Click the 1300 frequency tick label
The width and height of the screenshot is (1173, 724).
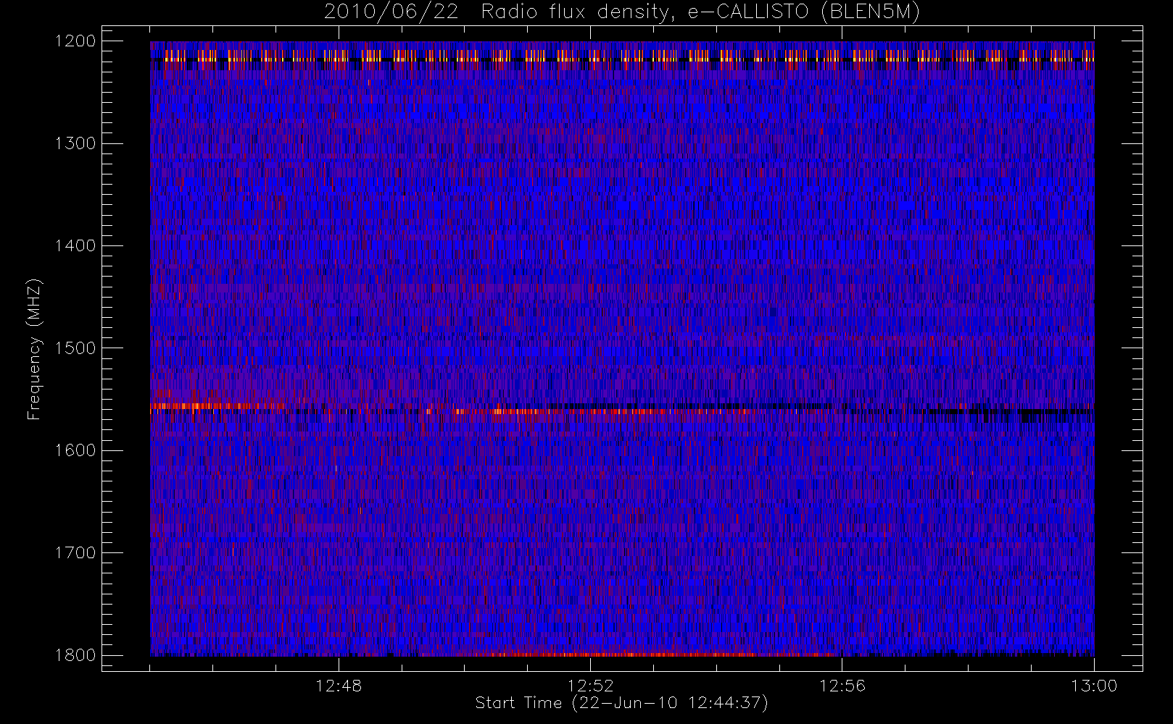tap(75, 143)
